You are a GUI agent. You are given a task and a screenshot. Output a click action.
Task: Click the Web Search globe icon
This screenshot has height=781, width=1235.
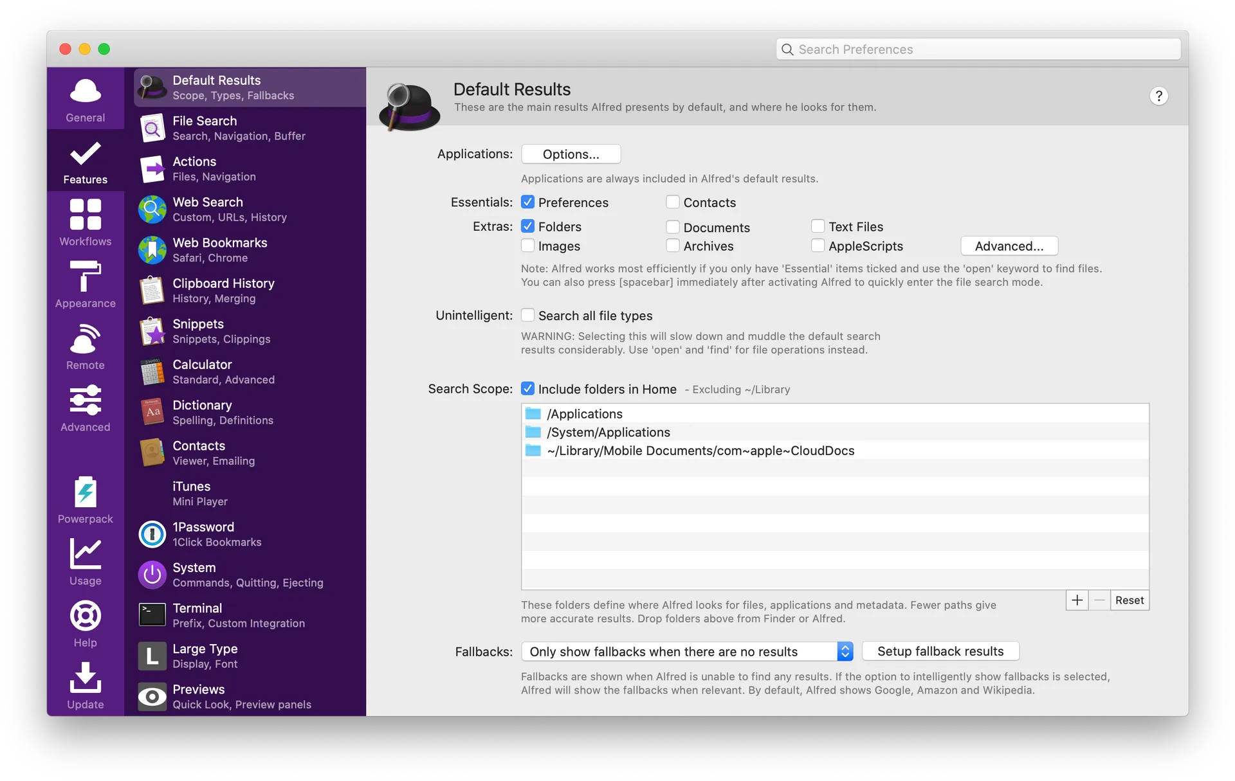click(152, 209)
